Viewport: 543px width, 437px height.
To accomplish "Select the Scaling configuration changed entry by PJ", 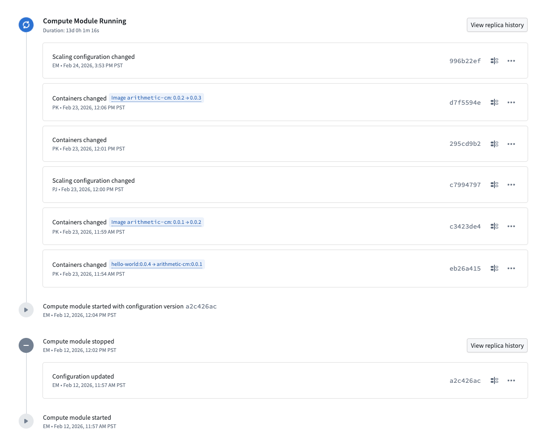I will 93,184.
